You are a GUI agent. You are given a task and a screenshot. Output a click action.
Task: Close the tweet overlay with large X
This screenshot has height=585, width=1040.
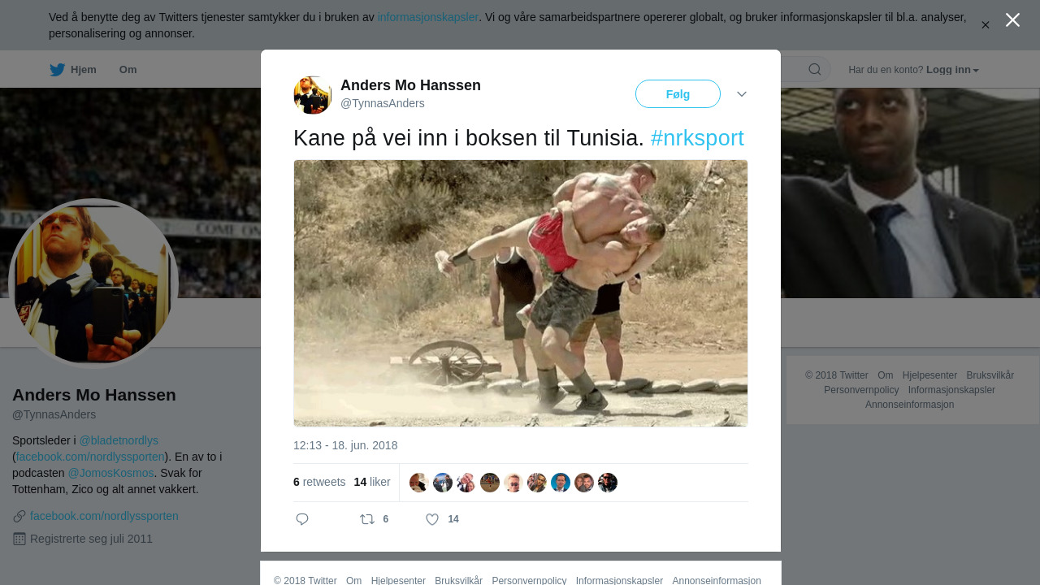click(1012, 20)
